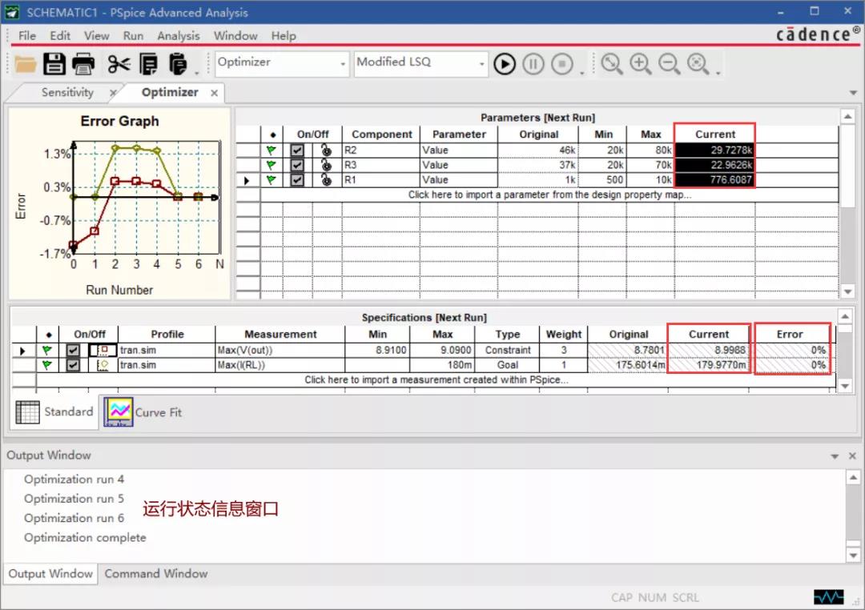
Task: Open the Window menu
Action: 235,36
